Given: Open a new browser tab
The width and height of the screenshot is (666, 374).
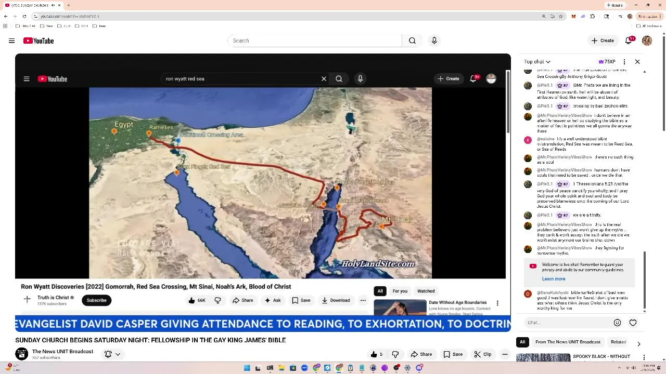Looking at the screenshot, I should point(68,5).
